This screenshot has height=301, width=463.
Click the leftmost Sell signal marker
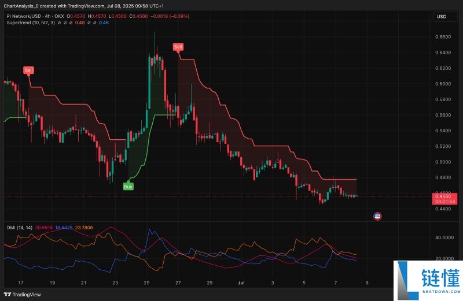tap(28, 70)
